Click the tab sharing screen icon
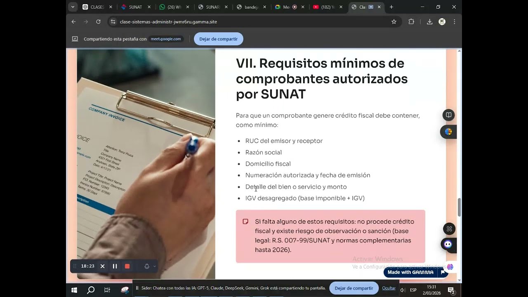 pos(75,39)
